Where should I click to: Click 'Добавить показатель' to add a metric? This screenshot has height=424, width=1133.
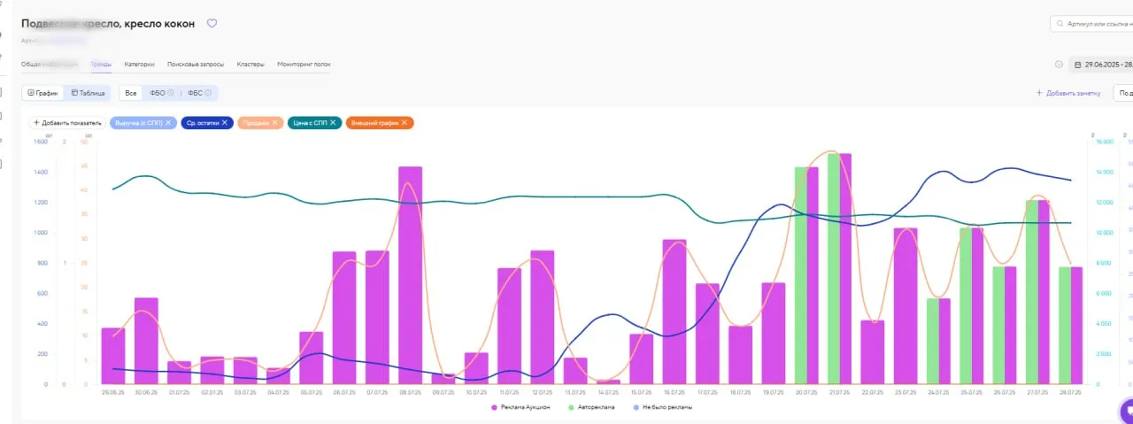[67, 122]
